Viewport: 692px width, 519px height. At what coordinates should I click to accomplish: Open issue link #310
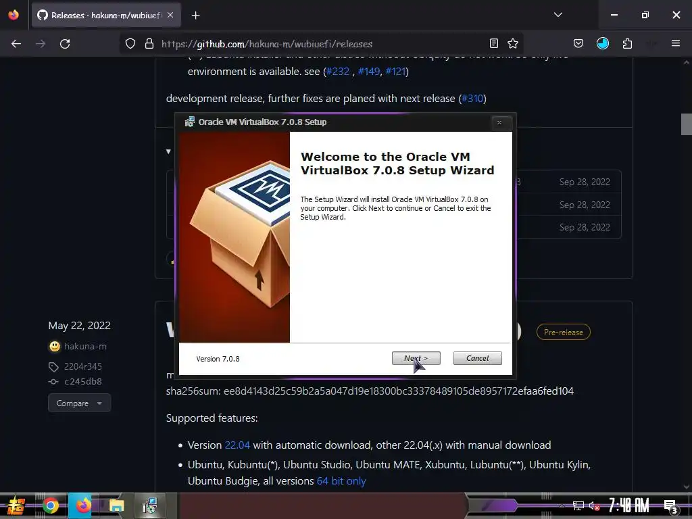point(472,99)
